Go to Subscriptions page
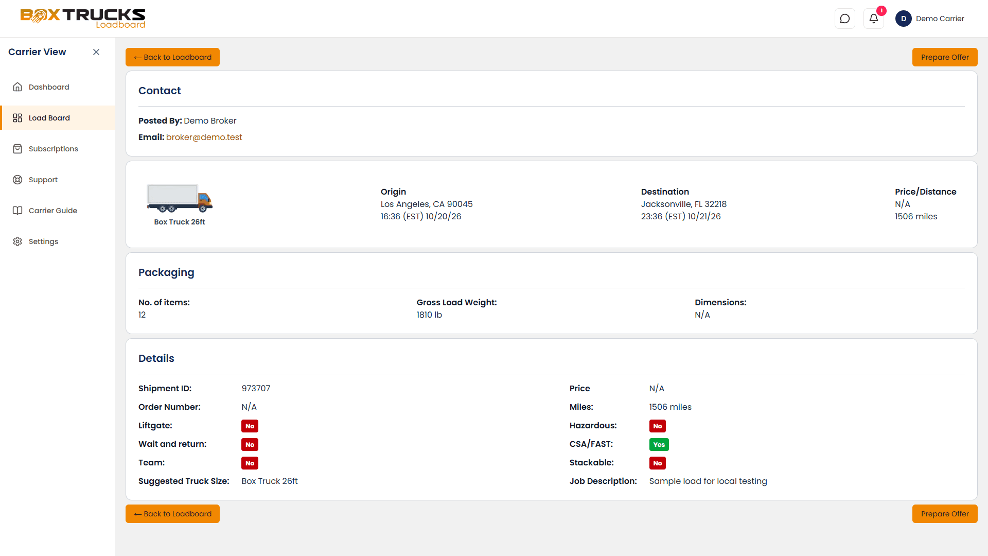988x556 pixels. tap(58, 149)
